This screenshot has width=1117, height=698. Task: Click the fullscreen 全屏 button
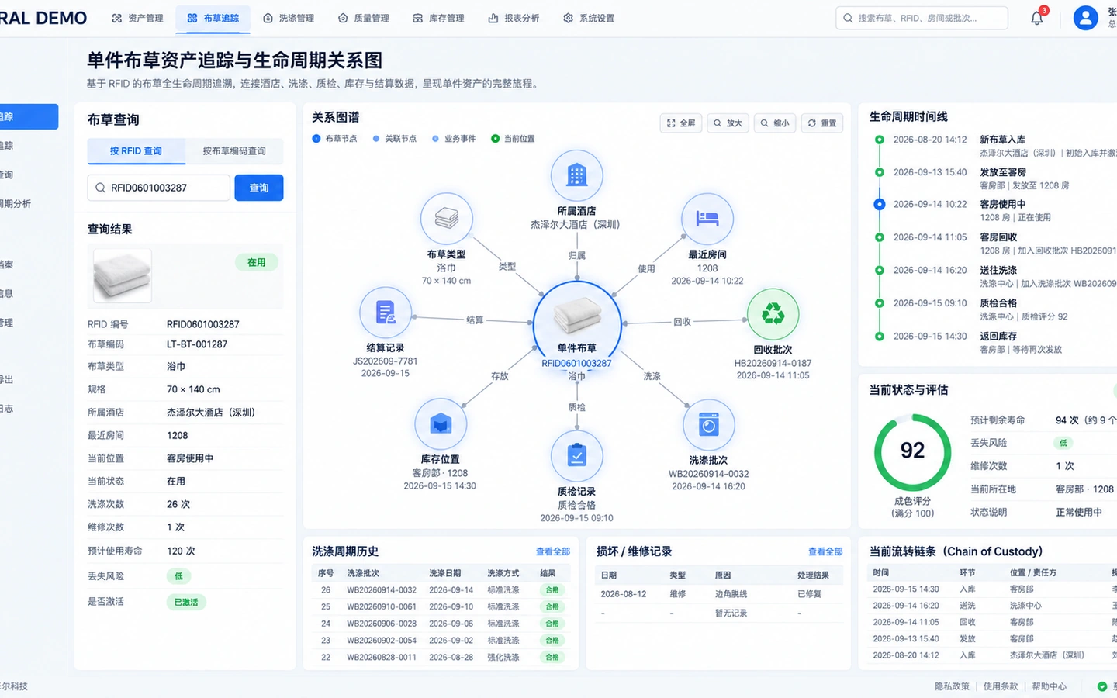[x=681, y=123]
